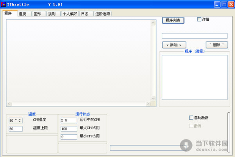Select the 规则 tab
The image size is (235, 157).
tap(53, 14)
